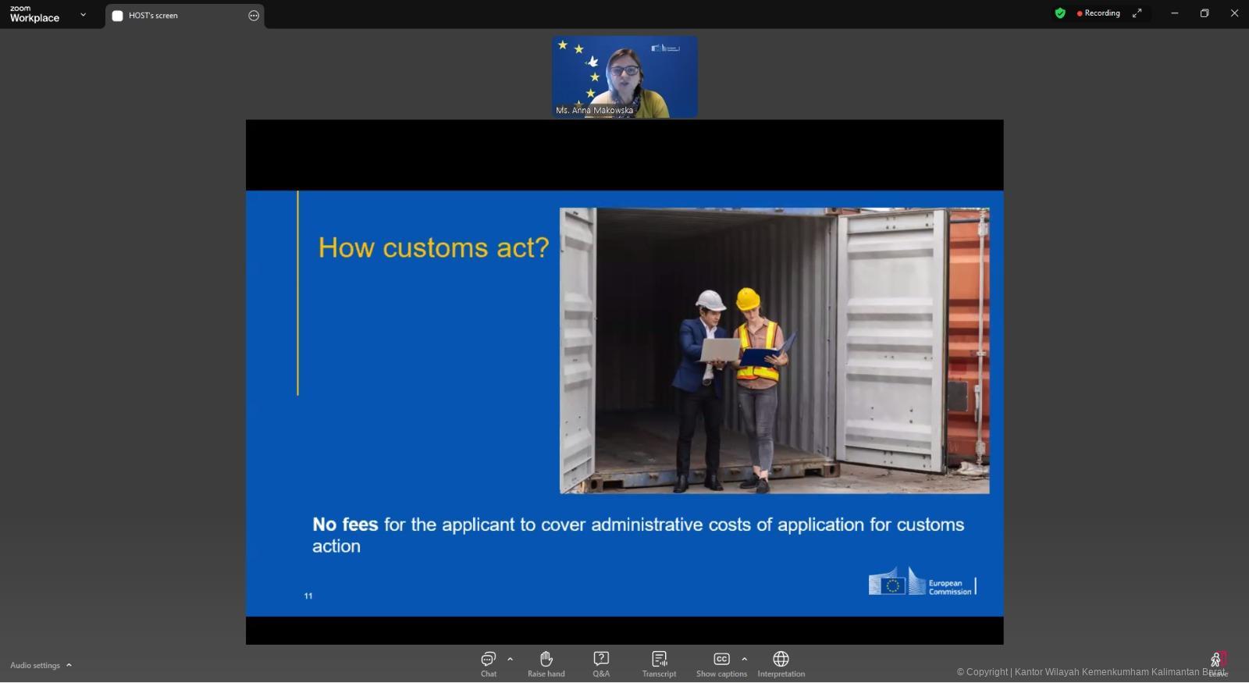Expand the Show captions options caret
This screenshot has height=683, width=1249.
click(x=744, y=659)
